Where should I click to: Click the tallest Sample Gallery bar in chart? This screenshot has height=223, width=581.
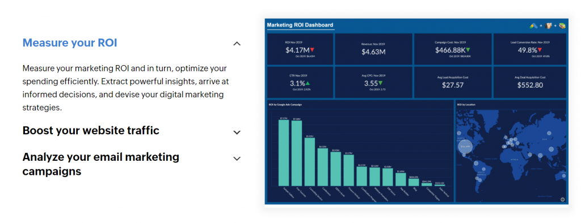coord(284,153)
